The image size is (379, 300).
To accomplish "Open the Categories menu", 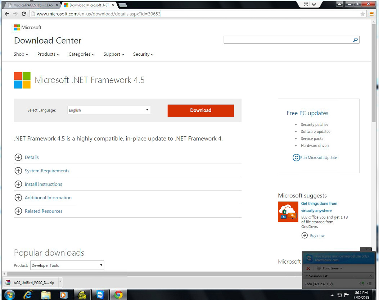I will pyautogui.click(x=81, y=54).
